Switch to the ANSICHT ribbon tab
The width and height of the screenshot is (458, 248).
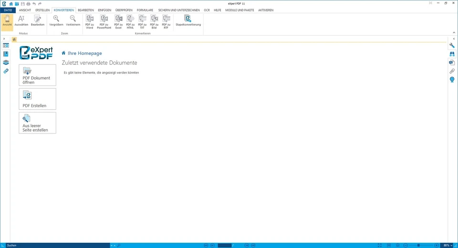(x=25, y=10)
